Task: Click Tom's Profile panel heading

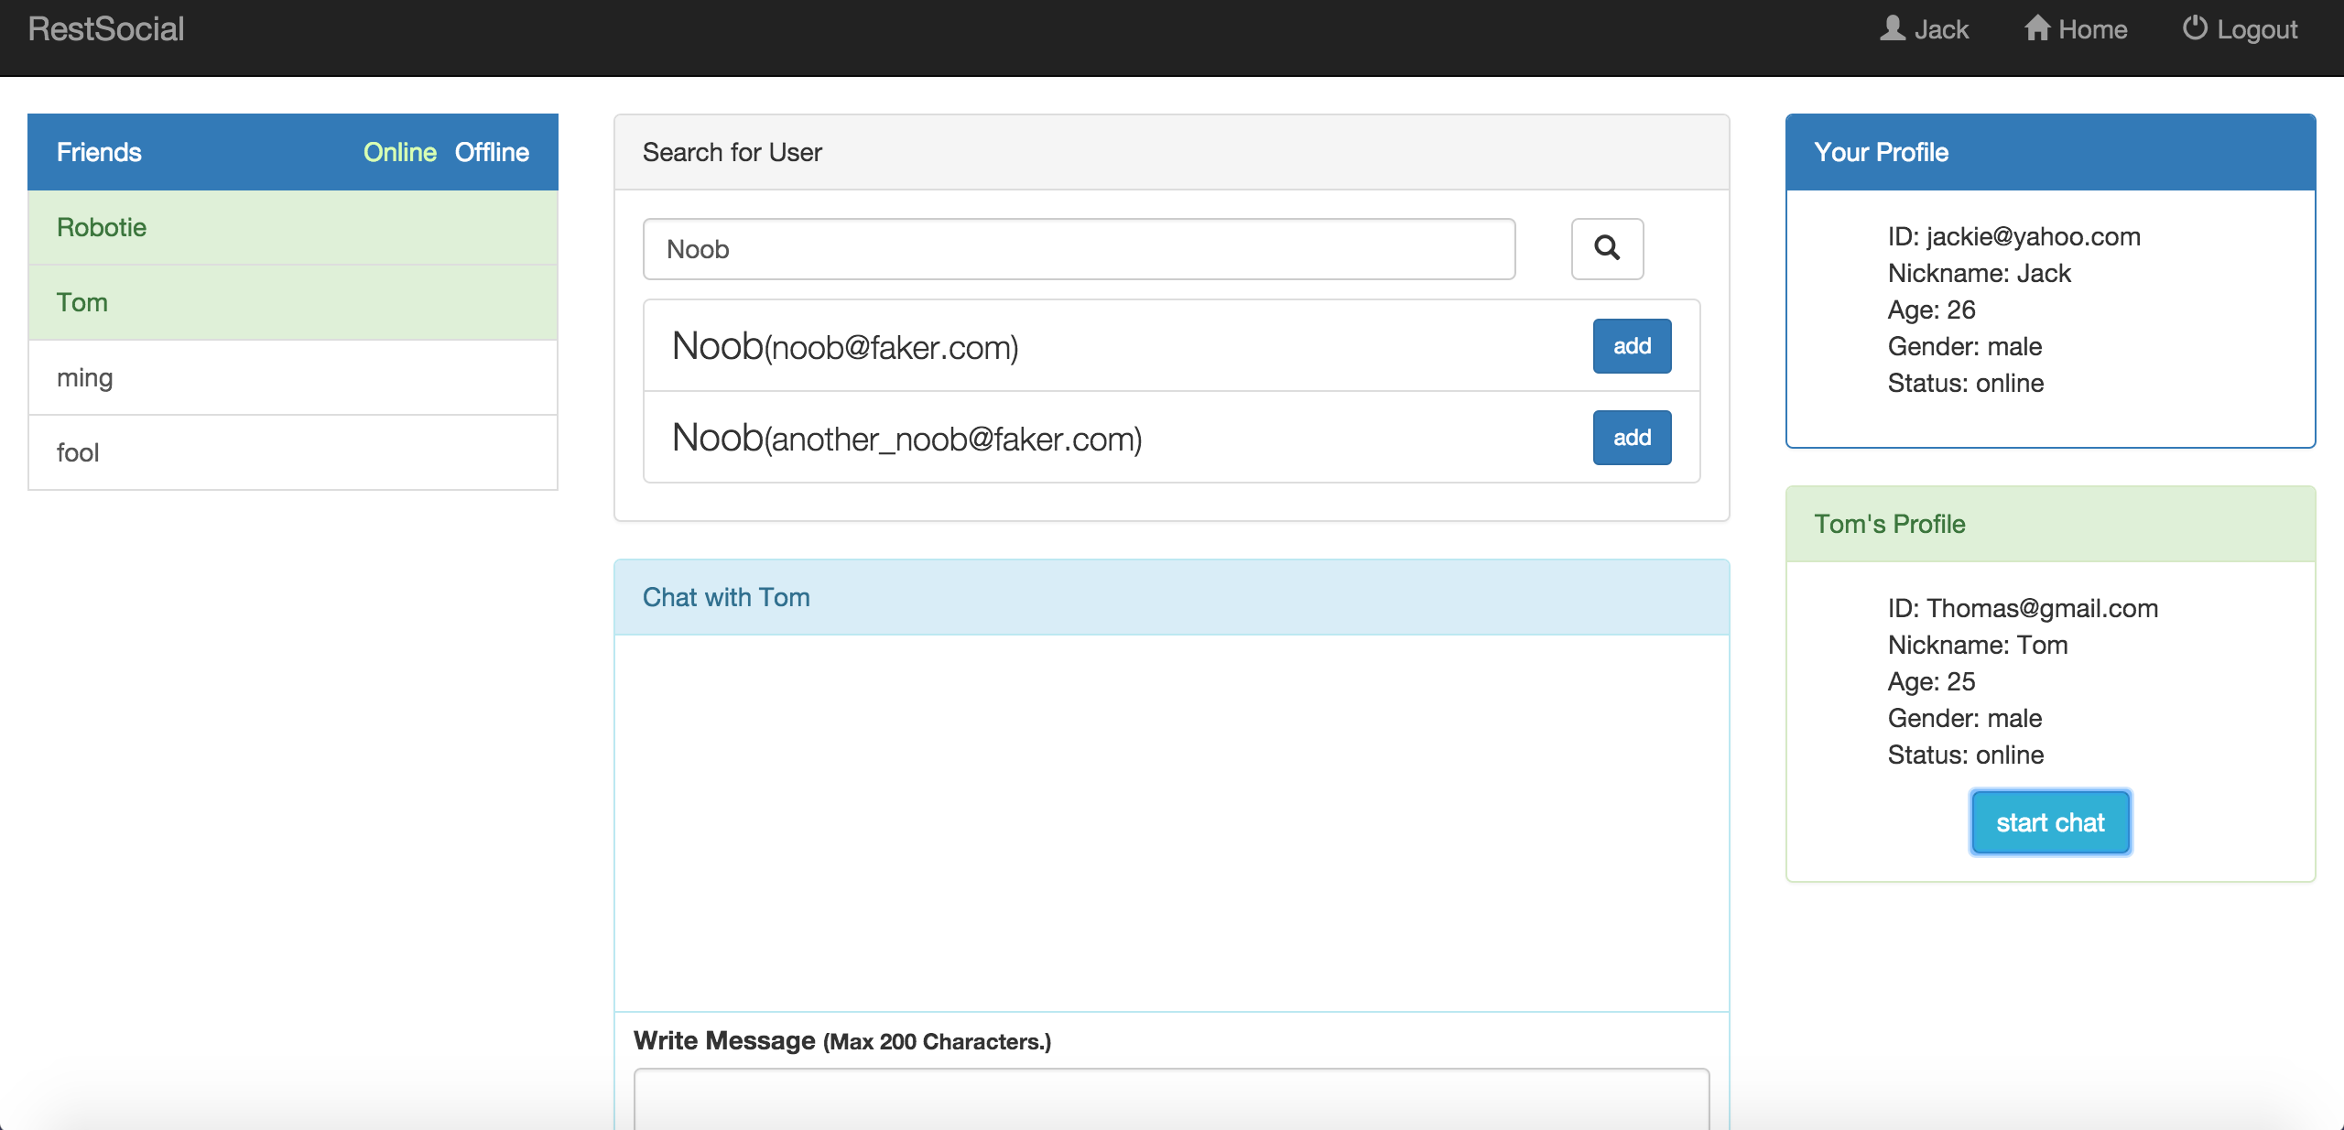Action: tap(2050, 524)
